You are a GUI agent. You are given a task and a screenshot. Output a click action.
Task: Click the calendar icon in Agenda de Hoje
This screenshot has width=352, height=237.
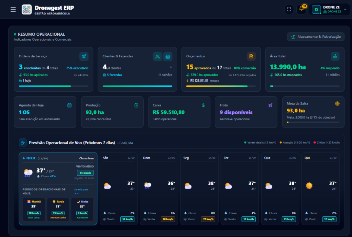point(69,105)
